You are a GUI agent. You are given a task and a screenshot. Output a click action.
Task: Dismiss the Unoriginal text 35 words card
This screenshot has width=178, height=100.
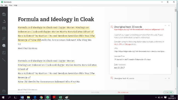[x=169, y=25]
